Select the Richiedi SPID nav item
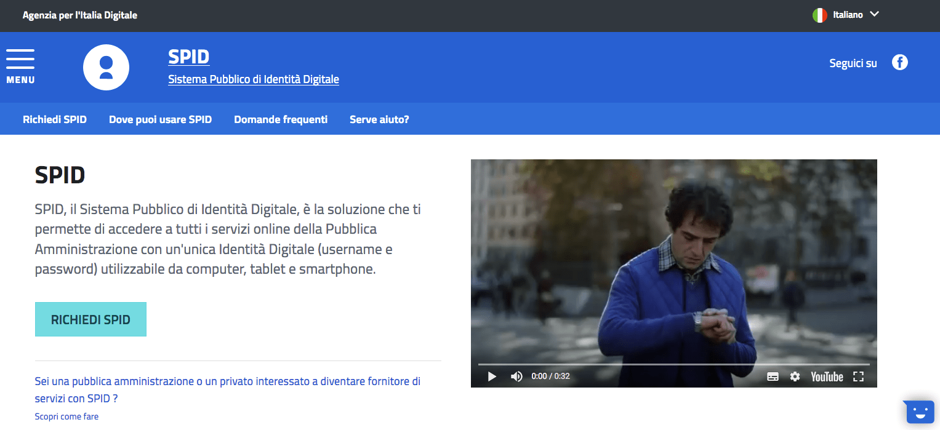The height and width of the screenshot is (430, 940). click(55, 119)
